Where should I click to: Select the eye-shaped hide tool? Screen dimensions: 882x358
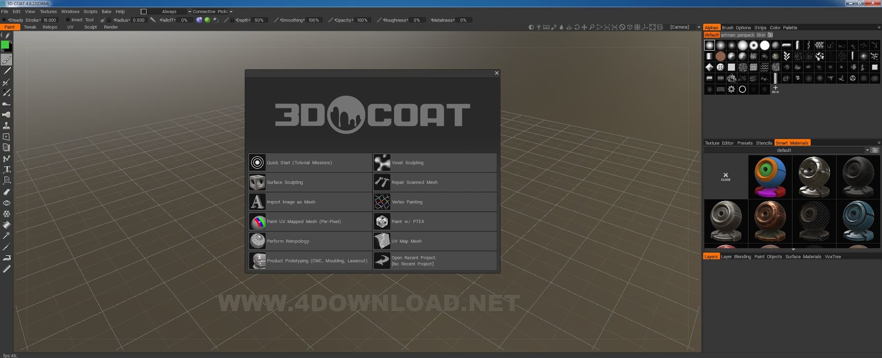coord(7,203)
